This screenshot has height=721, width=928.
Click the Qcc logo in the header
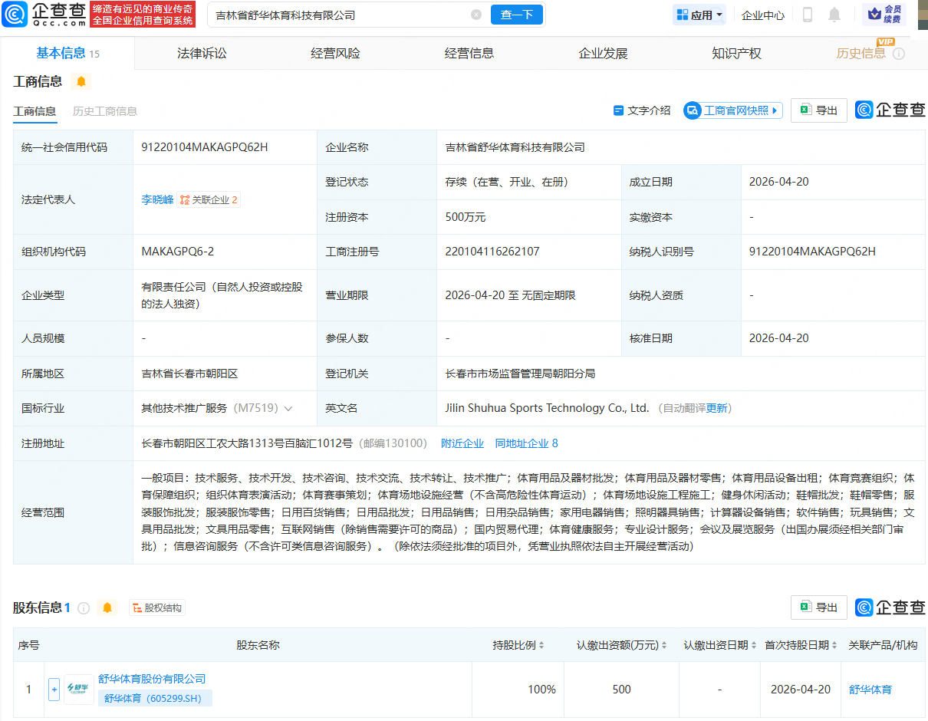point(44,15)
